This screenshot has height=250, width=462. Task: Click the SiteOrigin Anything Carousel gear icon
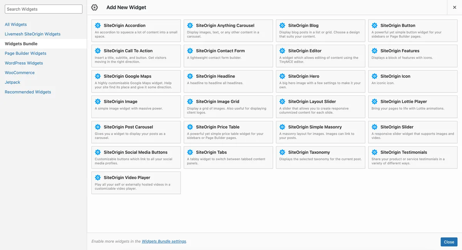pyautogui.click(x=190, y=25)
